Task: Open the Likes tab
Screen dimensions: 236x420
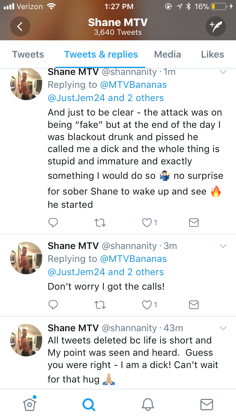Action: [212, 54]
